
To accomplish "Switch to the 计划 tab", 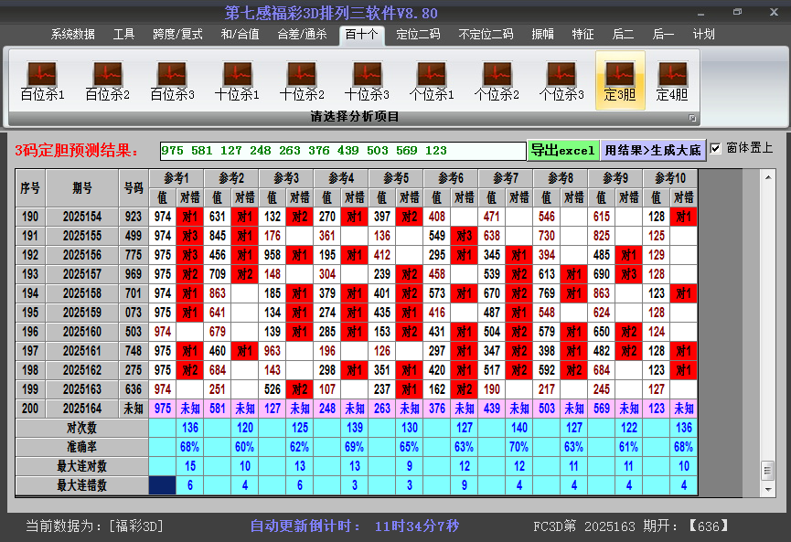I will coord(704,35).
